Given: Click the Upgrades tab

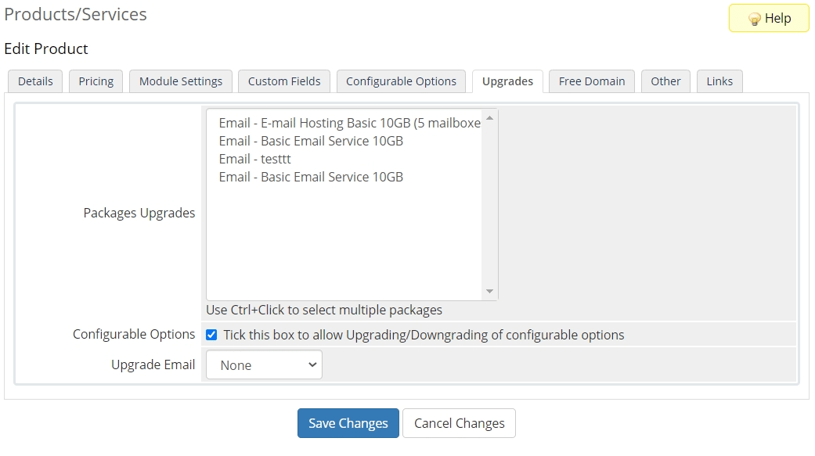Looking at the screenshot, I should 507,81.
